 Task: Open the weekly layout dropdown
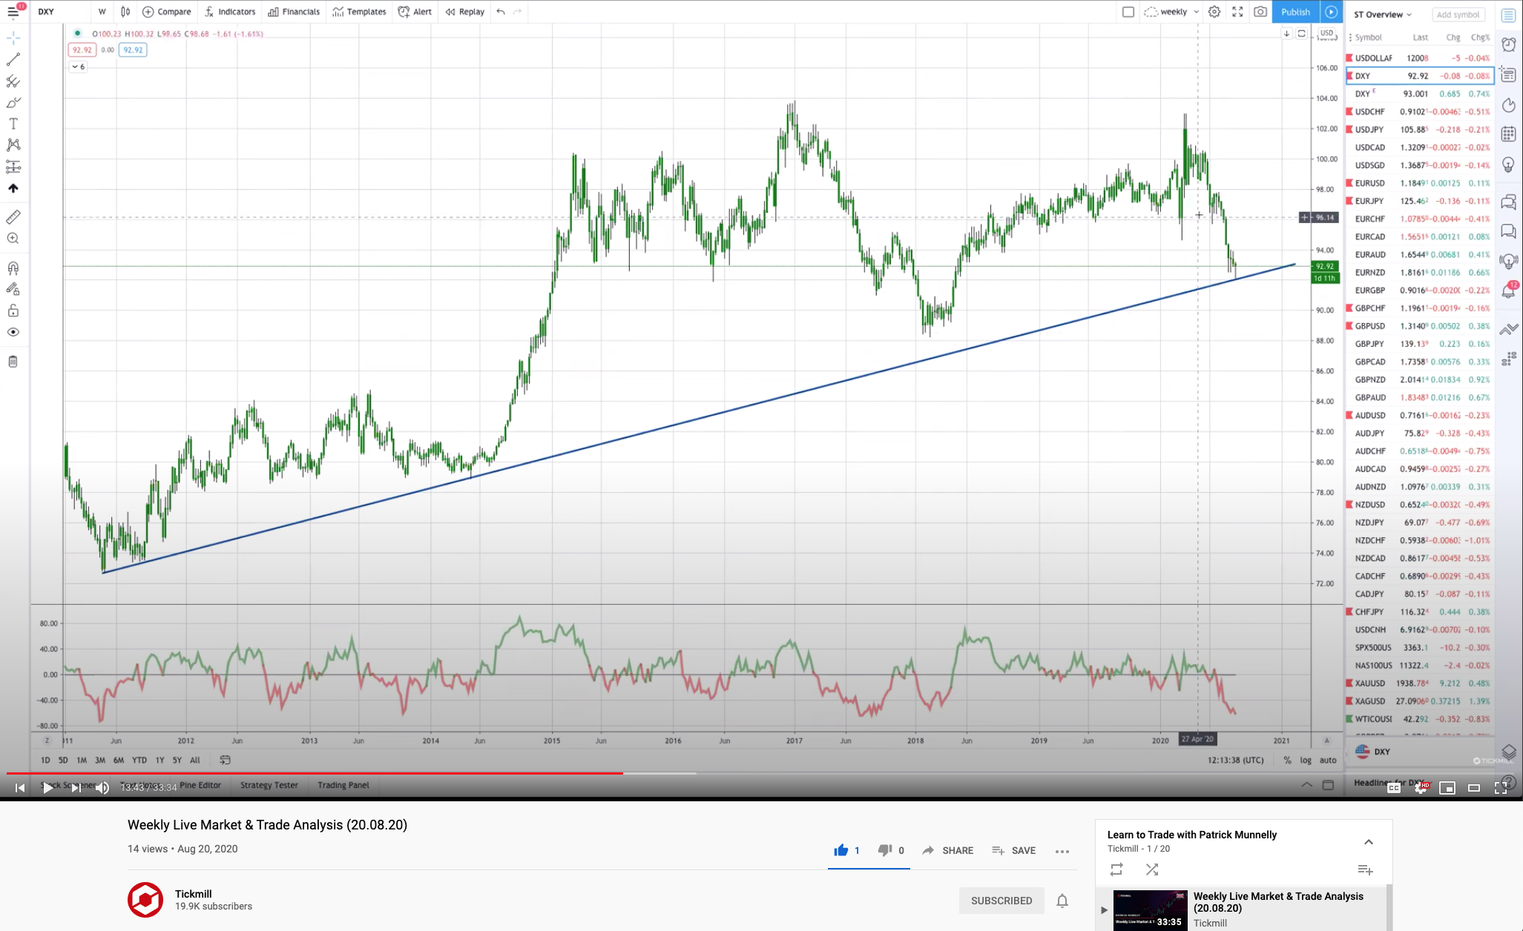pos(1171,12)
